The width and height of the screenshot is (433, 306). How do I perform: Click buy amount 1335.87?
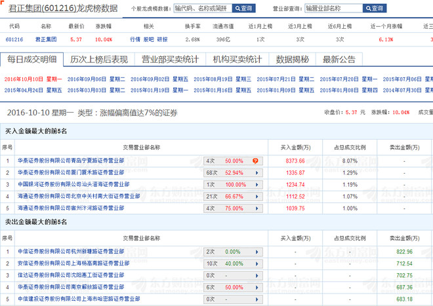[295, 173]
